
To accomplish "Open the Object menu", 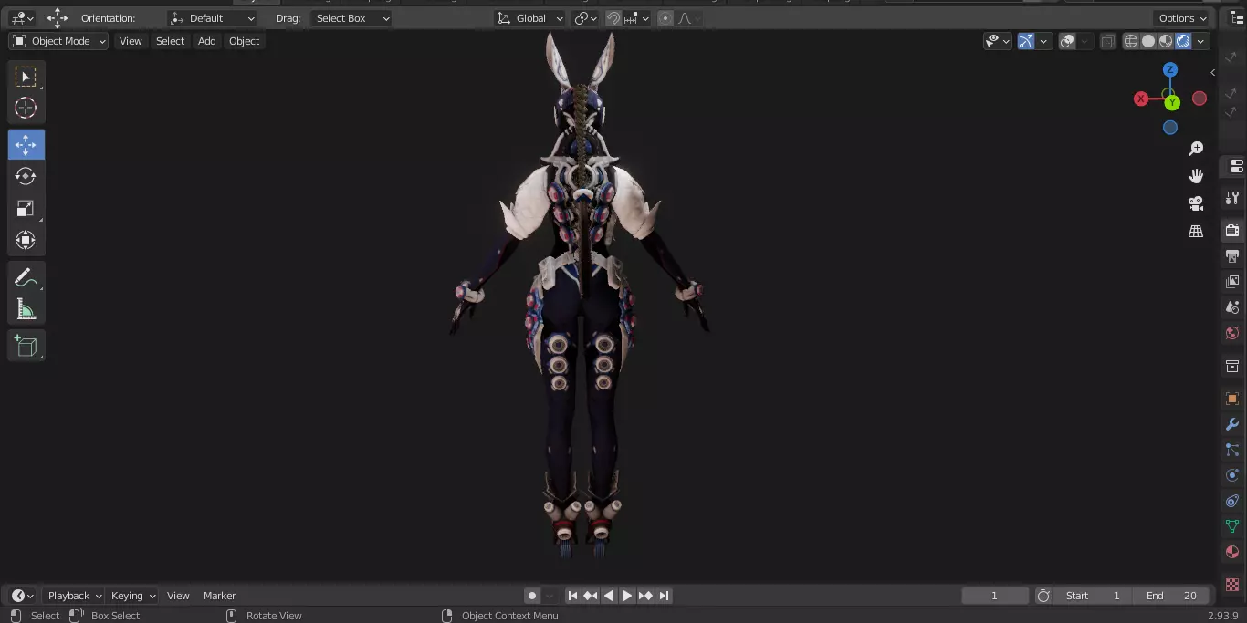I will [244, 41].
